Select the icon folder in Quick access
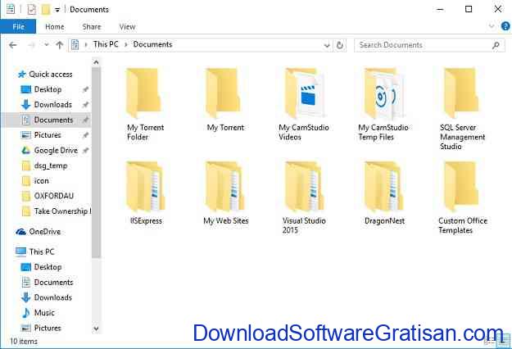The height and width of the screenshot is (349, 512). (35, 181)
